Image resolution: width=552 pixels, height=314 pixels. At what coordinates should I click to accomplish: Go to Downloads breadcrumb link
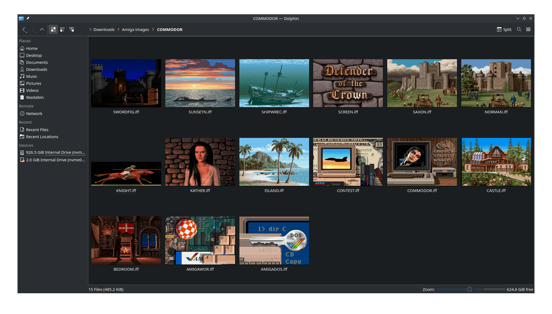[x=104, y=30]
